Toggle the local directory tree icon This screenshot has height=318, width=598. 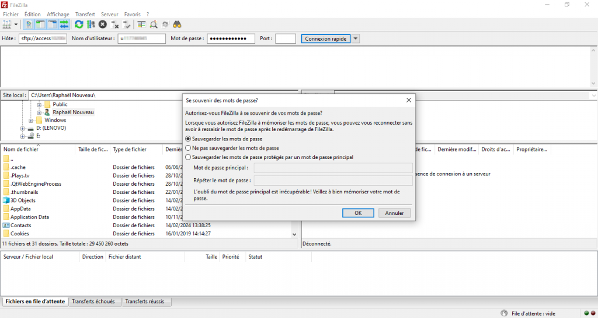(40, 24)
